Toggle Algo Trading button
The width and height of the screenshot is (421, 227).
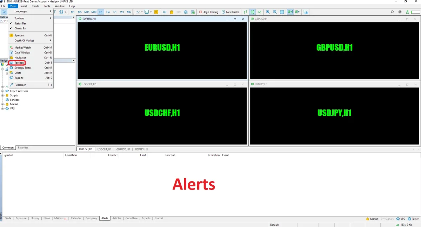[208, 12]
